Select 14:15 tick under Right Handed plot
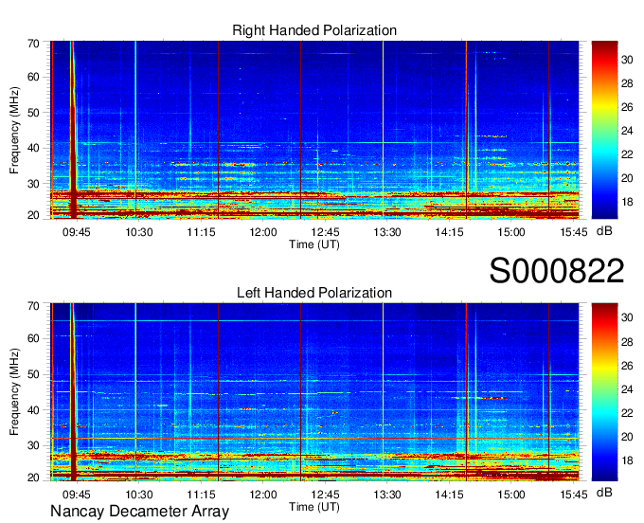 449,232
